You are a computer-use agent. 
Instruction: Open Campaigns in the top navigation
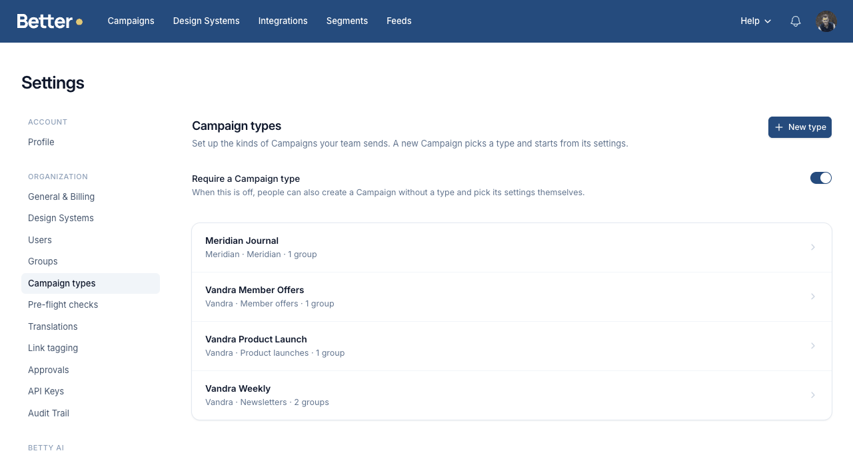[x=131, y=21]
